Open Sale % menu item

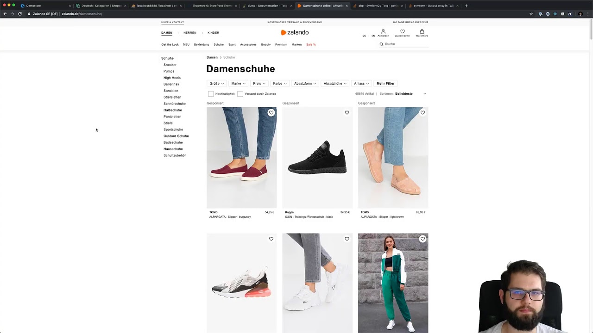coord(311,44)
